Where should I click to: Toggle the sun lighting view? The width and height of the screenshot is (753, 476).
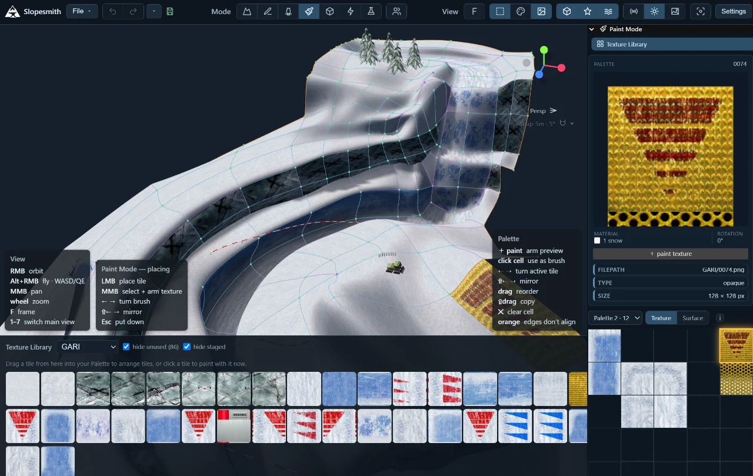click(654, 11)
